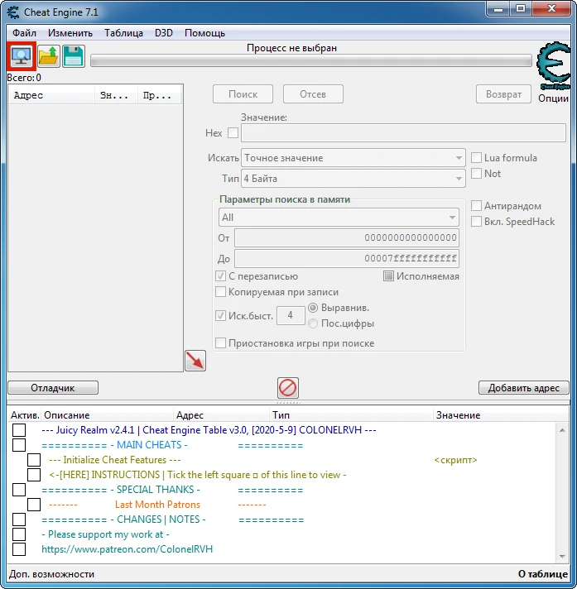
Task: Tick 'Please support my work at' checkbox
Action: point(19,534)
